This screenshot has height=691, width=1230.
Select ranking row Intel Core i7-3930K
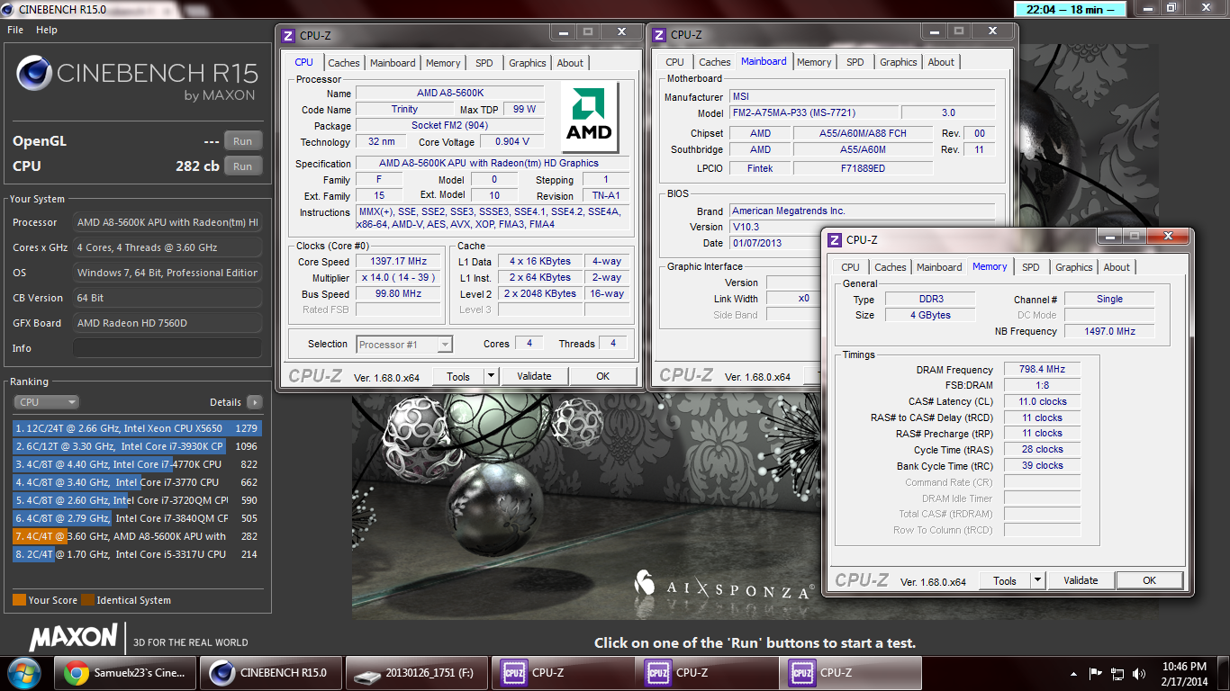136,446
